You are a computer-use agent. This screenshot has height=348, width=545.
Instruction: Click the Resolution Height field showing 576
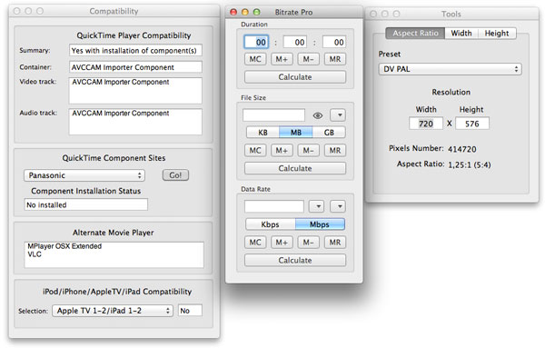click(x=472, y=124)
